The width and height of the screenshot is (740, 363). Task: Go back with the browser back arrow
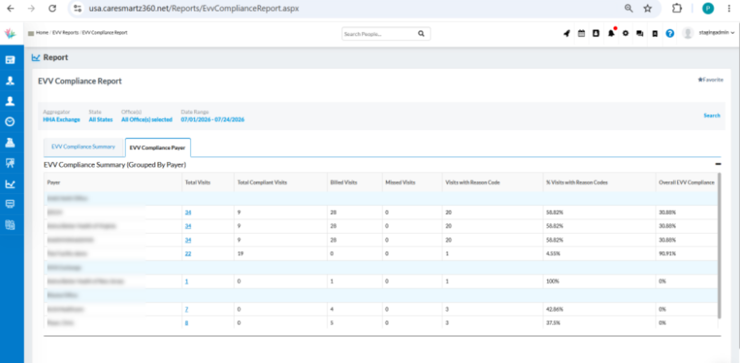click(x=11, y=8)
